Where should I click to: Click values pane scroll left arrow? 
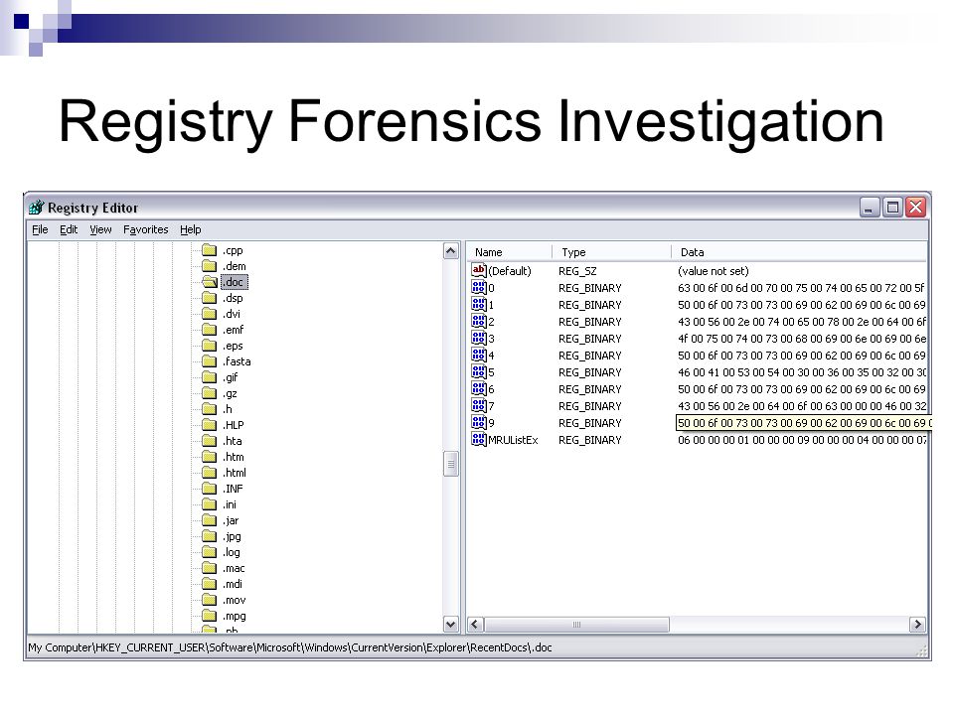click(x=476, y=625)
